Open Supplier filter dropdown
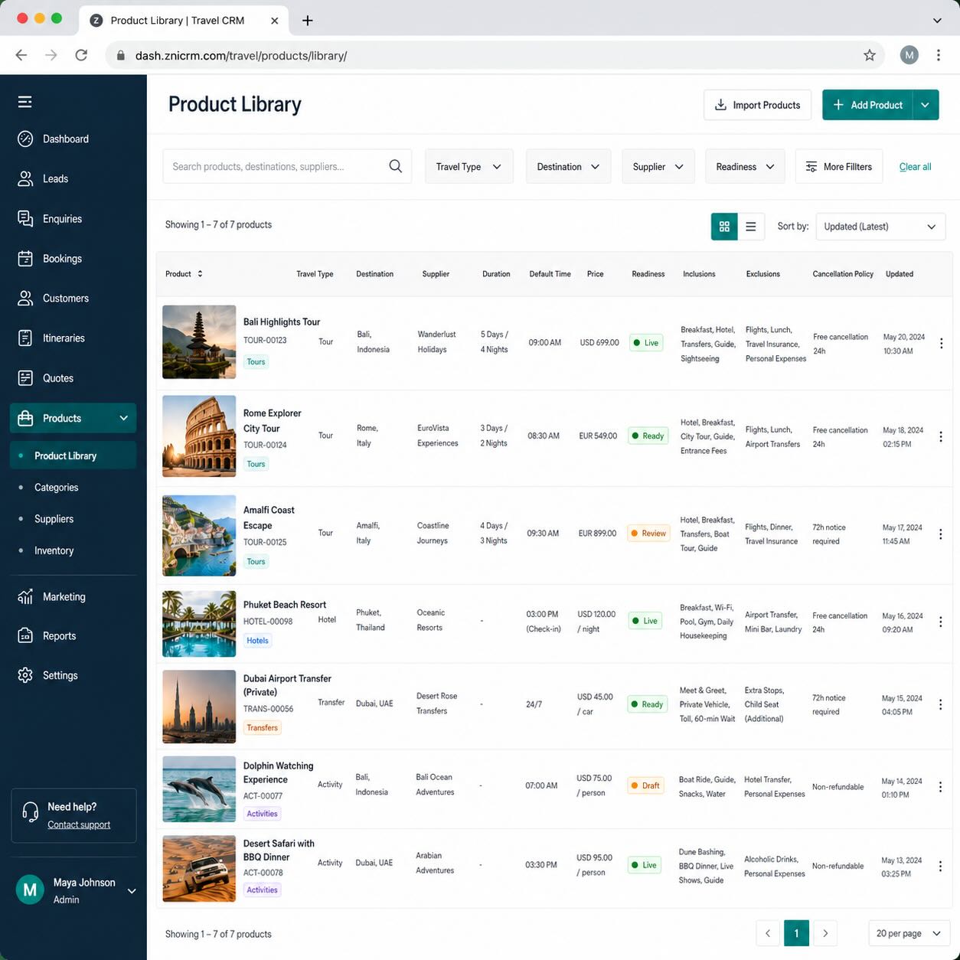 click(x=658, y=166)
